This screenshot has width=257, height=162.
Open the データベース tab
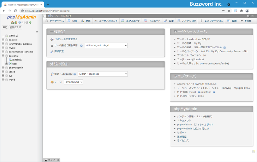55,21
